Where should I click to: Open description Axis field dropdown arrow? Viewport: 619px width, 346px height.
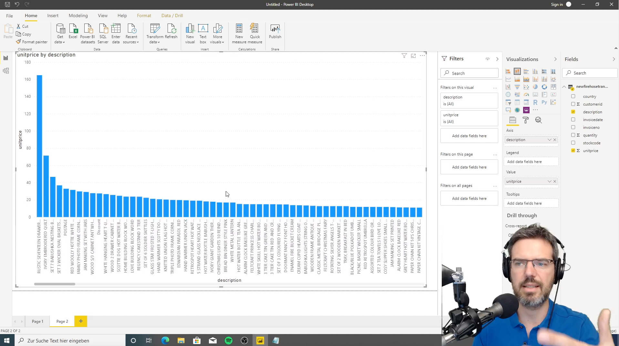click(x=549, y=140)
